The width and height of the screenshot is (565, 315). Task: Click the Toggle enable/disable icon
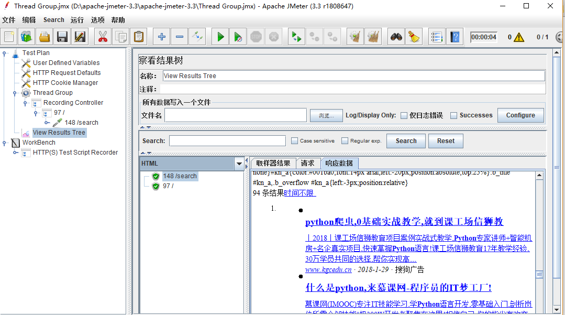coord(197,37)
